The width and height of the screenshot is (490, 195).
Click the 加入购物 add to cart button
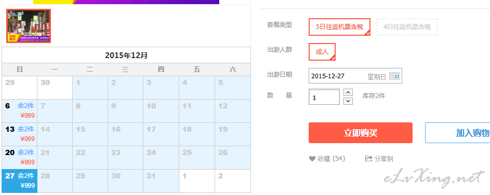coord(457,133)
